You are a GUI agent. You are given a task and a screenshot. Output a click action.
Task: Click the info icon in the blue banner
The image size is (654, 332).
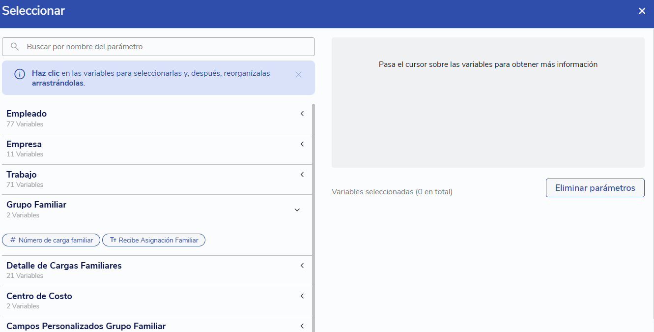[x=20, y=74]
